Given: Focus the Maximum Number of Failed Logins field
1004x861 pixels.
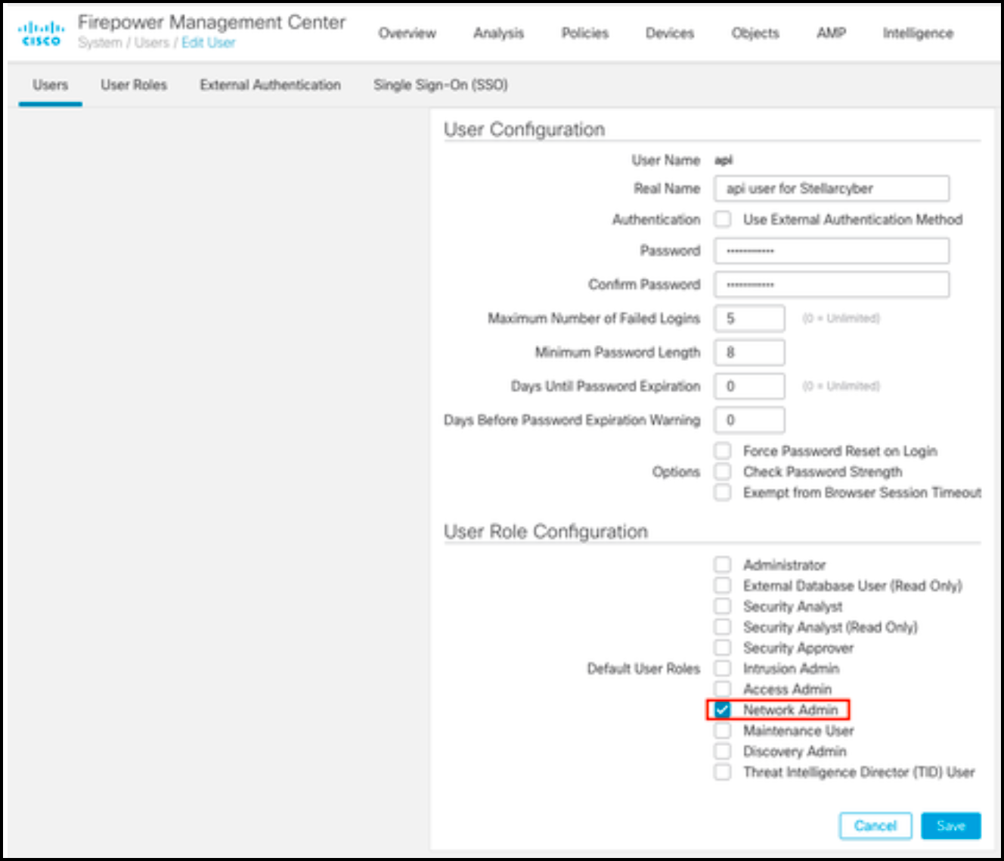Looking at the screenshot, I should [x=748, y=319].
